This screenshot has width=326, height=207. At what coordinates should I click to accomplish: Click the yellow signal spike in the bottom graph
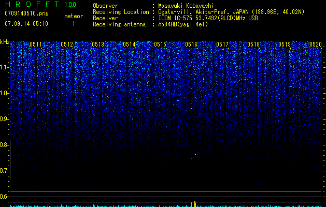195,204
